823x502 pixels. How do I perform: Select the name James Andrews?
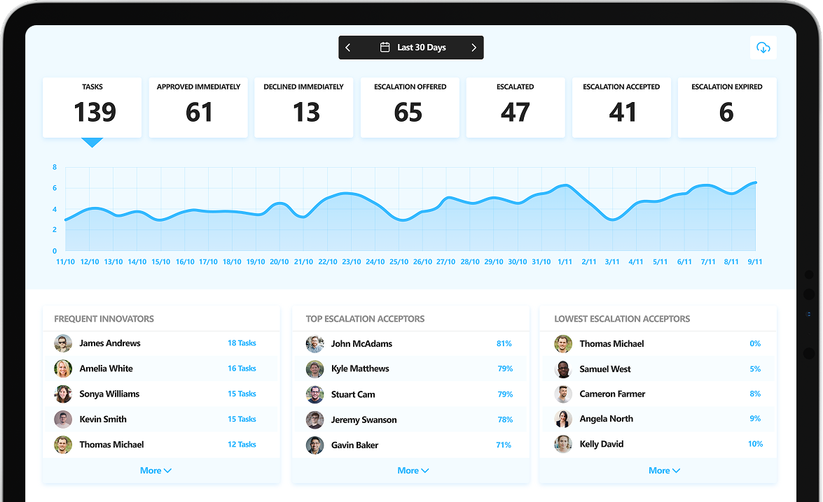(x=110, y=343)
